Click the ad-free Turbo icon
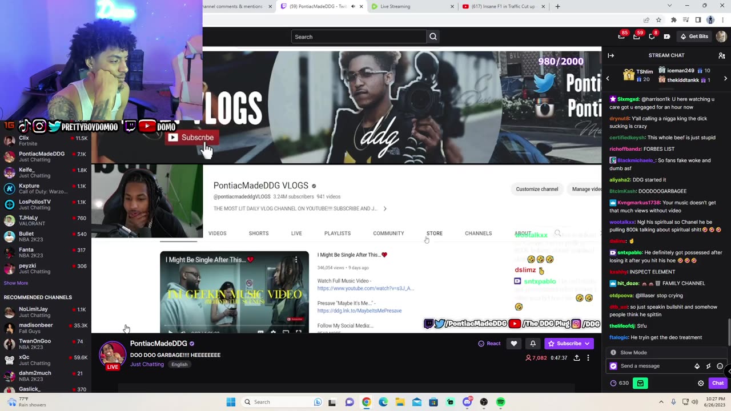This screenshot has height=411, width=731. point(666,37)
